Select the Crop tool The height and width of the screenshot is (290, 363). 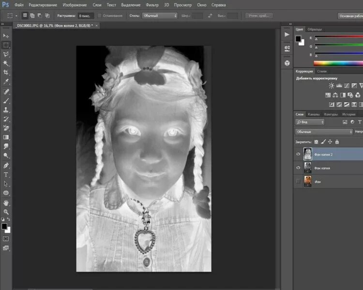tap(6, 72)
